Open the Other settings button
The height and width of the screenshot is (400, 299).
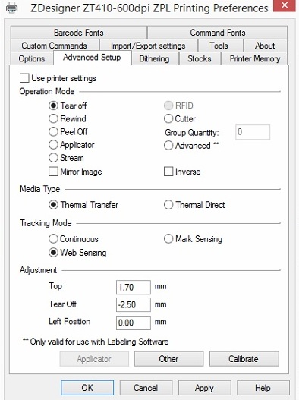coord(169,359)
